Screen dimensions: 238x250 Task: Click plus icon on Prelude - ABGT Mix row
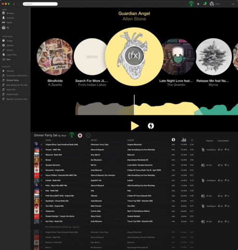pyautogui.click(x=42, y=149)
